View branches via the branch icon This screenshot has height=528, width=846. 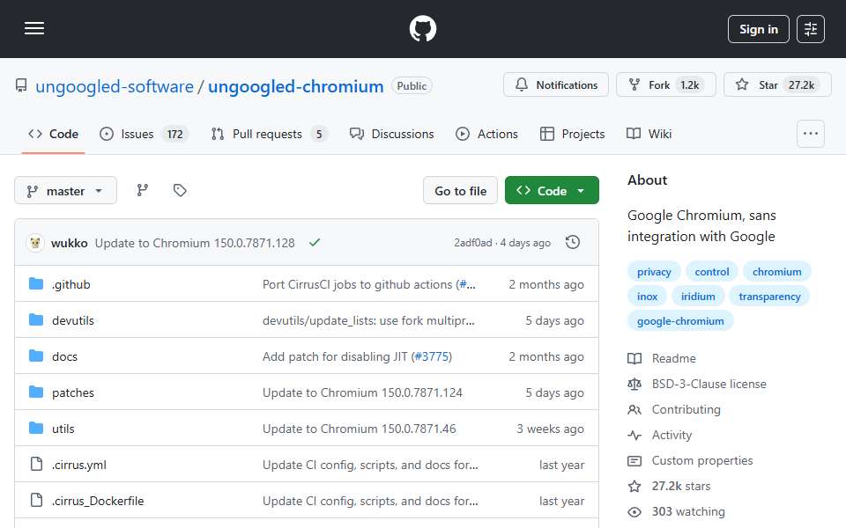coord(143,190)
